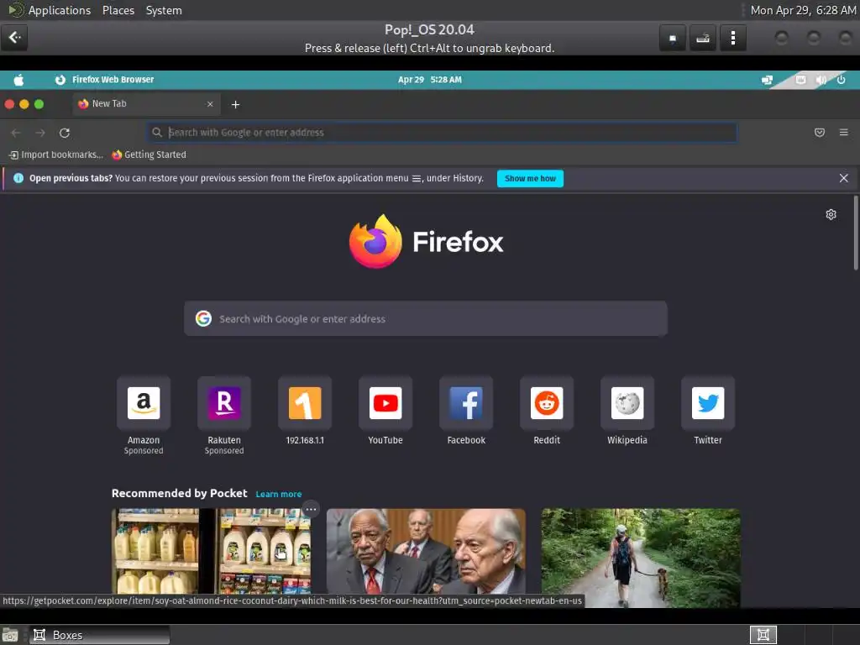This screenshot has height=645, width=860.
Task: Open the elderly men Pocket story thumbnail
Action: (426, 551)
